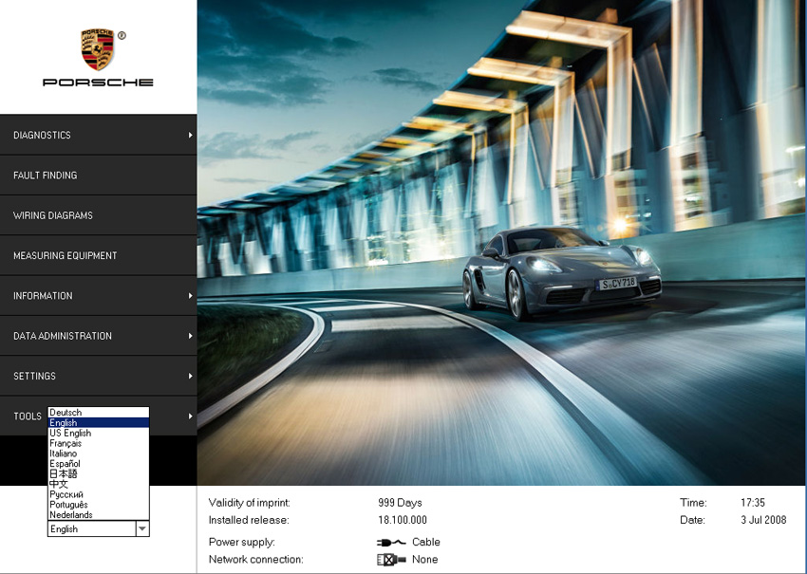Click the 'Validity of imprint:' label
This screenshot has height=574, width=807.
(250, 503)
